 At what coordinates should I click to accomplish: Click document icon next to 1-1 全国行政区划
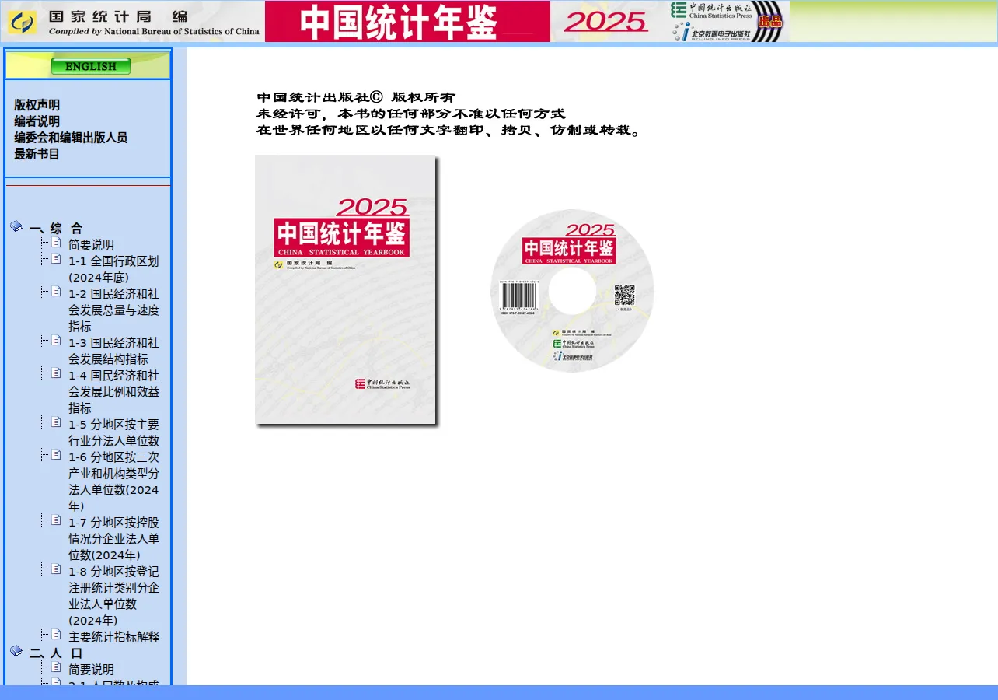coord(56,259)
